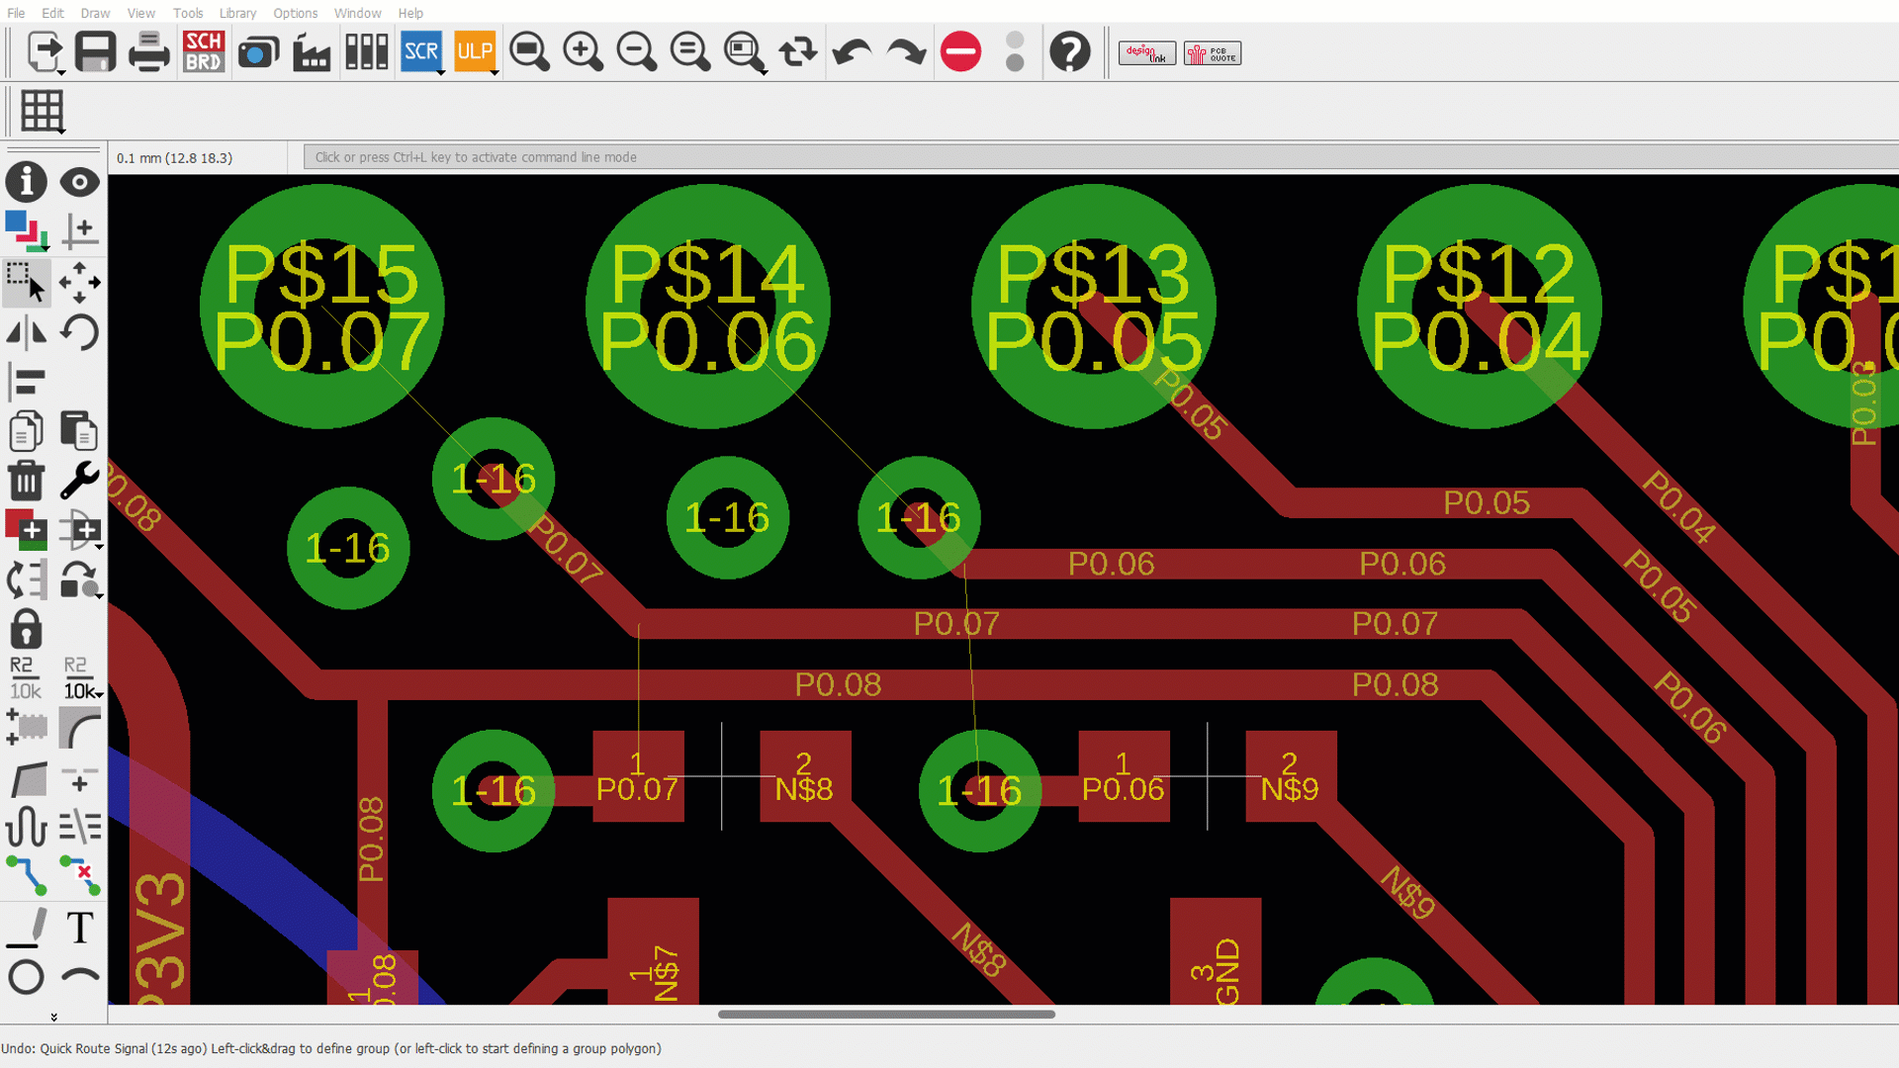Toggle the Show eye icon tool
This screenshot has width=1899, height=1068.
point(79,182)
